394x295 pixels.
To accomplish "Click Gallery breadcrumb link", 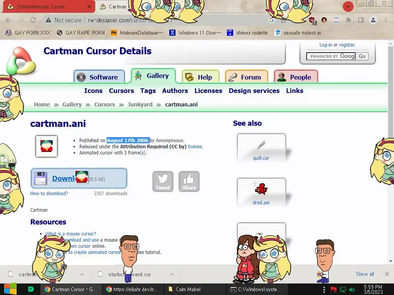I will coord(72,104).
